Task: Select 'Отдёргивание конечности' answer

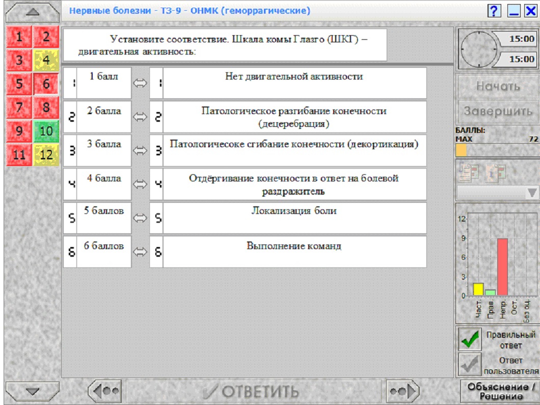Action: pyautogui.click(x=288, y=184)
